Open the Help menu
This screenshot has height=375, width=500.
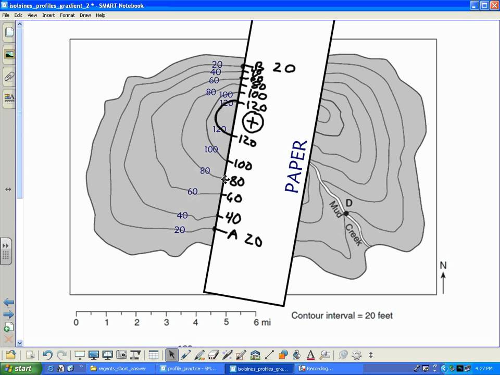click(x=101, y=15)
